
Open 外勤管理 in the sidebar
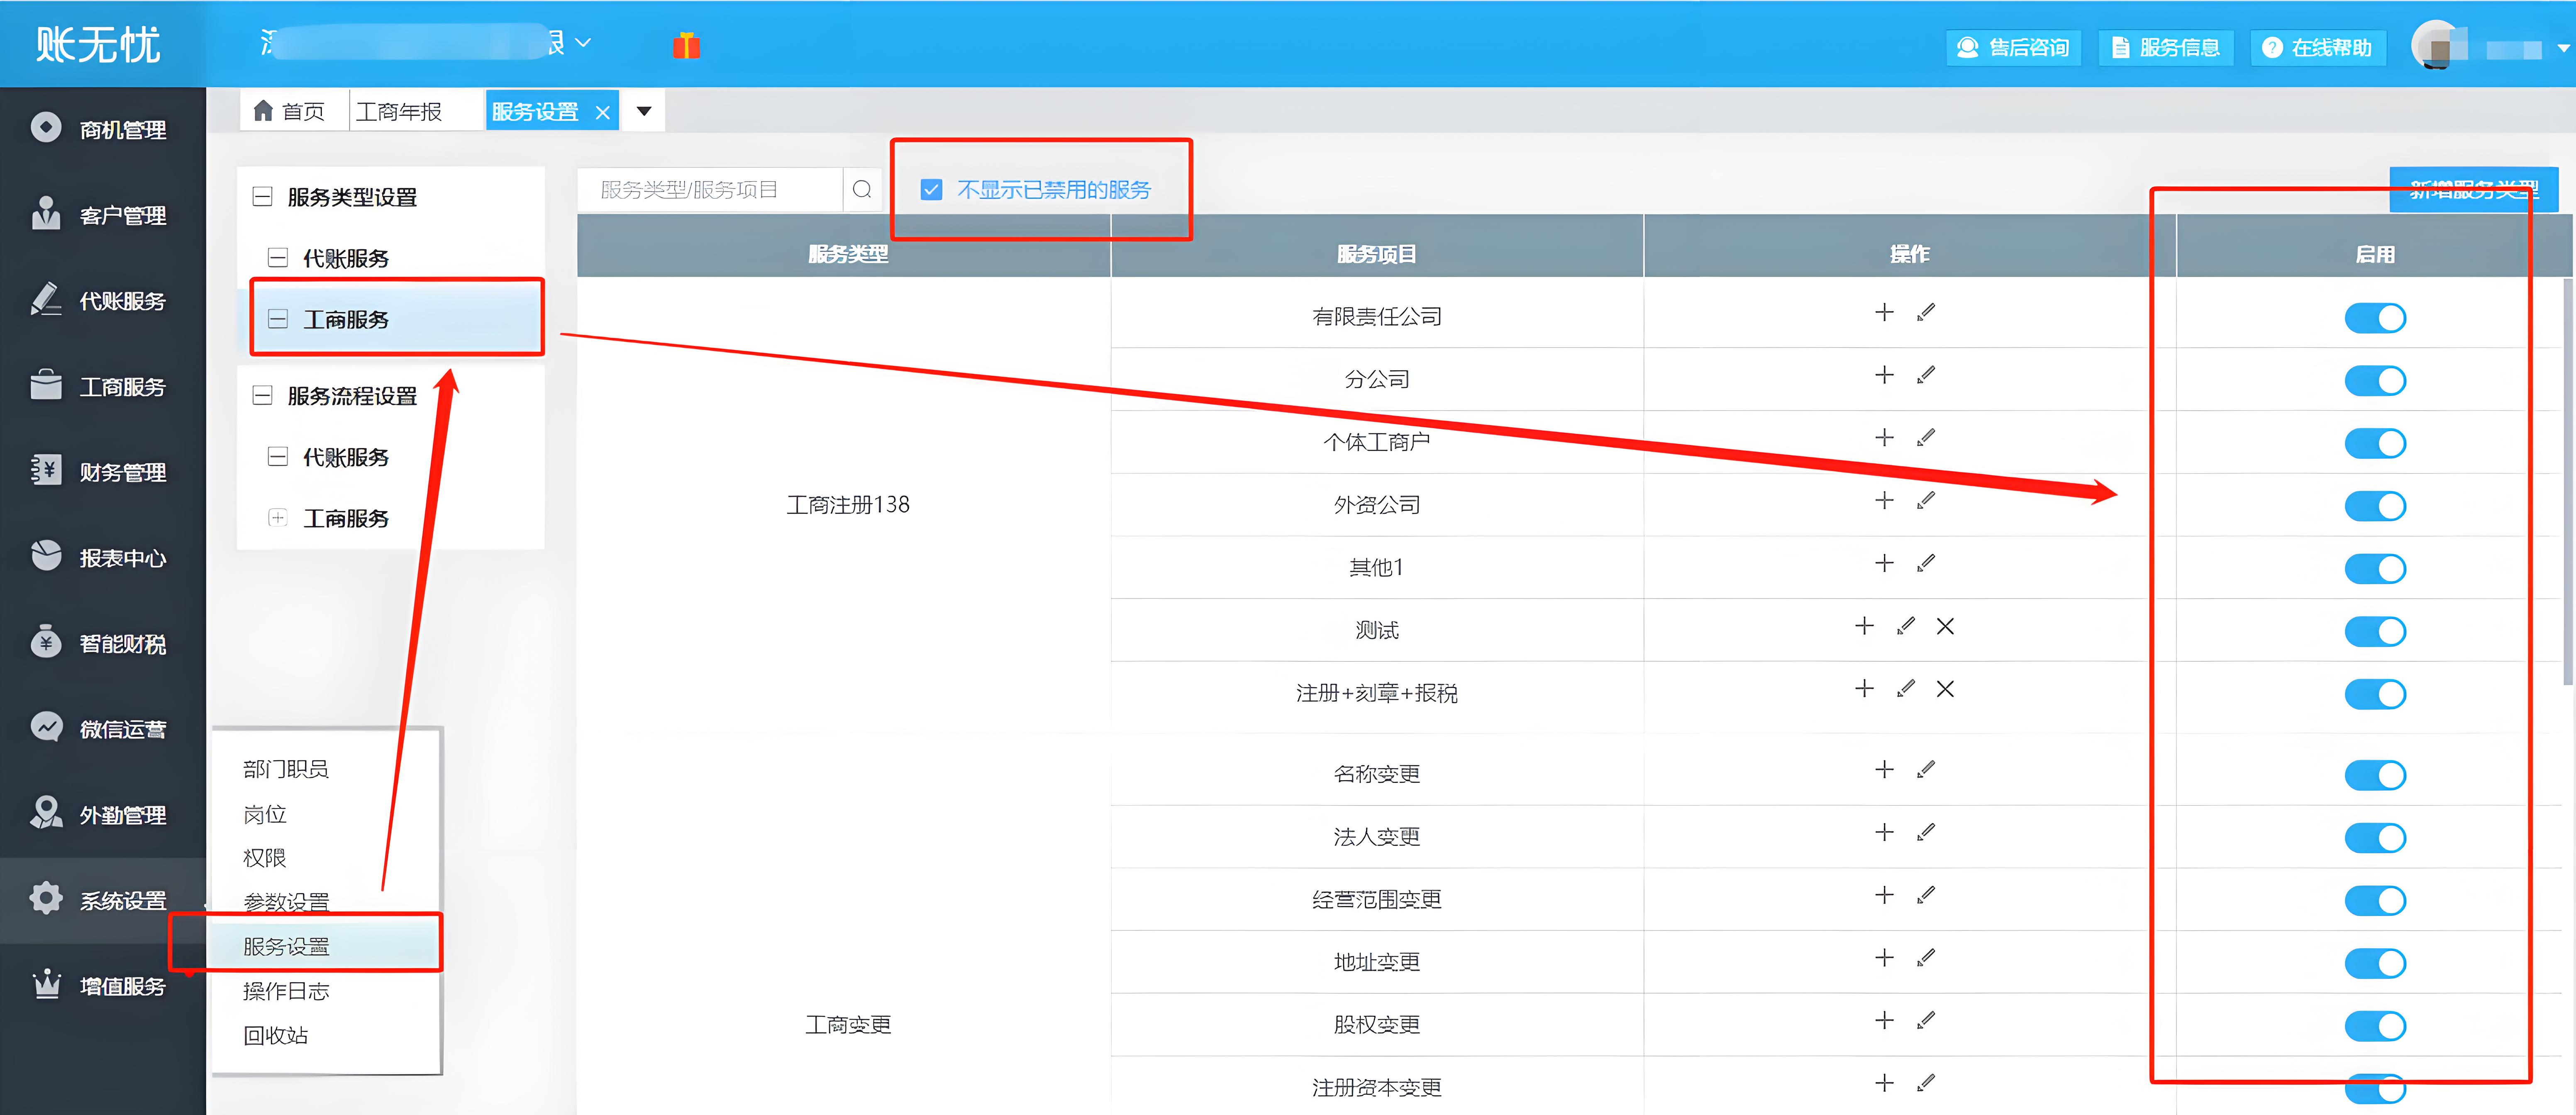point(102,814)
